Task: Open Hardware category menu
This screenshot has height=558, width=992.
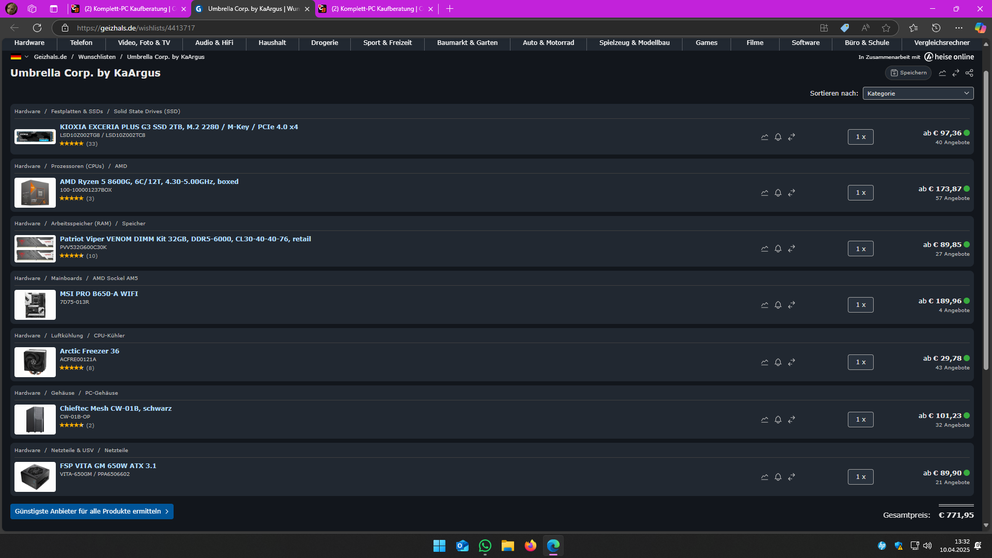Action: (x=29, y=43)
